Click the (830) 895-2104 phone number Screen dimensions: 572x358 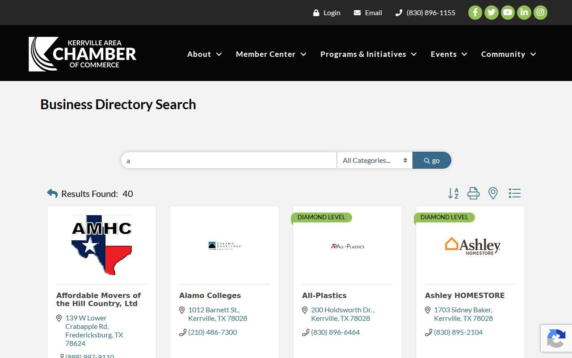click(x=458, y=332)
